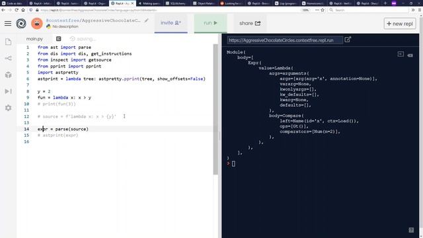Click commented line 12 '# source = ...'
Screen dimensions: 423x238
coord(77,116)
